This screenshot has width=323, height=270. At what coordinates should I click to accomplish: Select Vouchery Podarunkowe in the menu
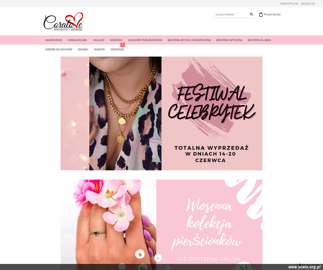(x=145, y=40)
